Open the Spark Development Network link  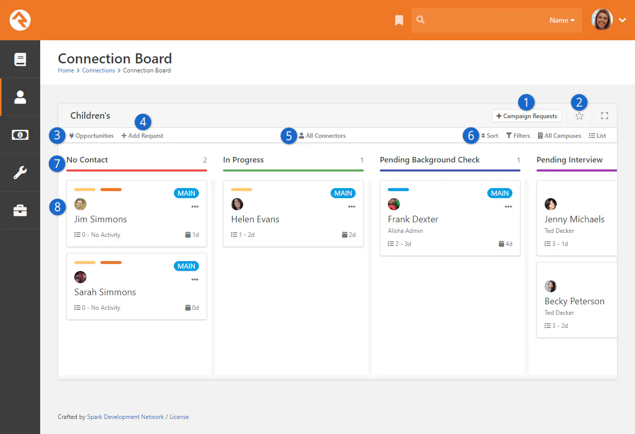[x=126, y=417]
